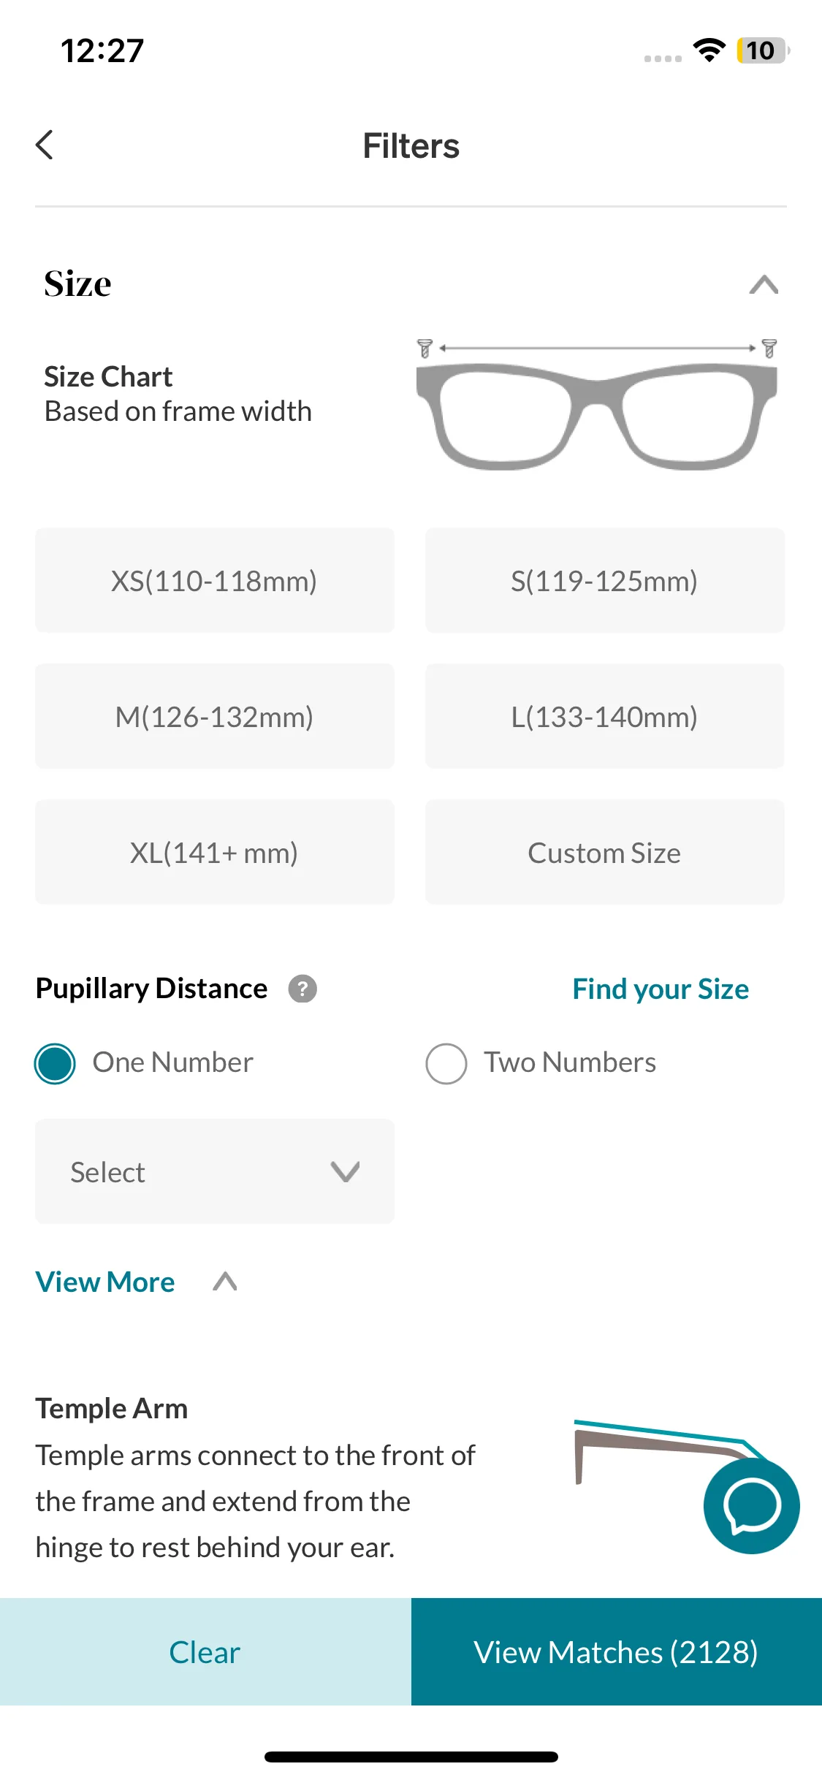Pick the M(126-132mm) frame size

pos(215,717)
